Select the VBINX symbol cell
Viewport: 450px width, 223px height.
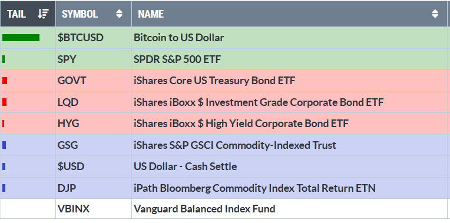(x=94, y=209)
